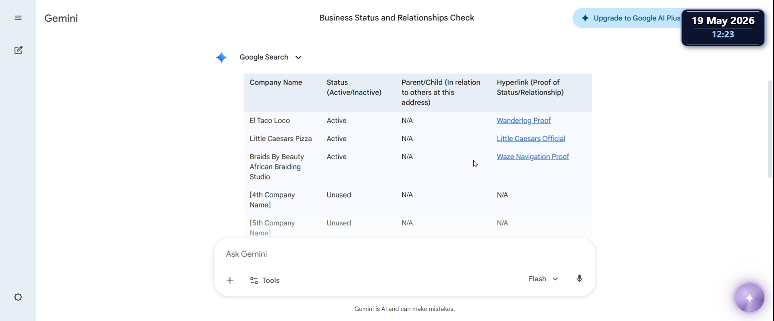Open the hamburger main menu
This screenshot has height=321, width=774.
coord(18,18)
